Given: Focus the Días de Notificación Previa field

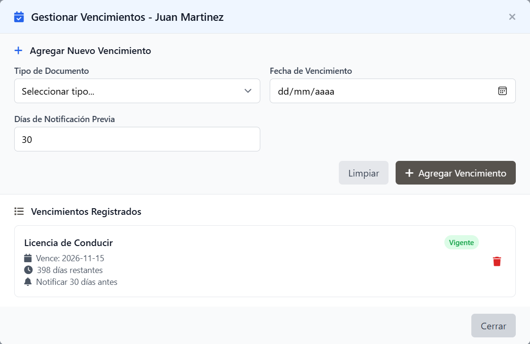Looking at the screenshot, I should coord(137,139).
